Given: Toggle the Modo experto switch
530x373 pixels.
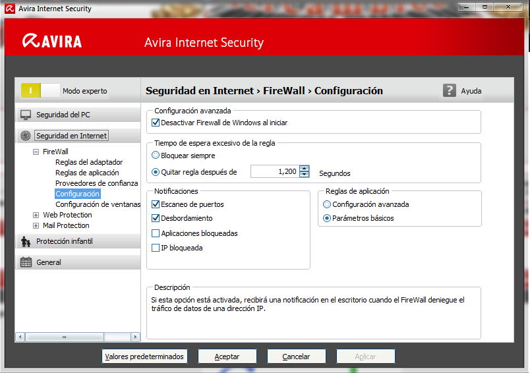Looking at the screenshot, I should point(40,90).
